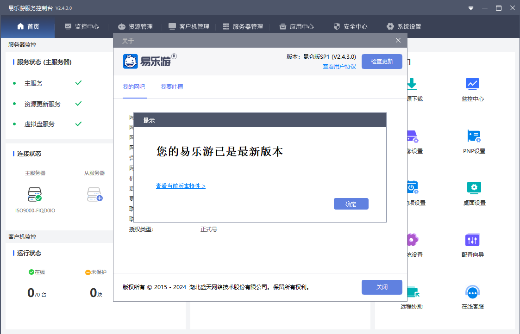This screenshot has width=520, height=334.
Task: Close the 关于 dialog with X
Action: 398,40
